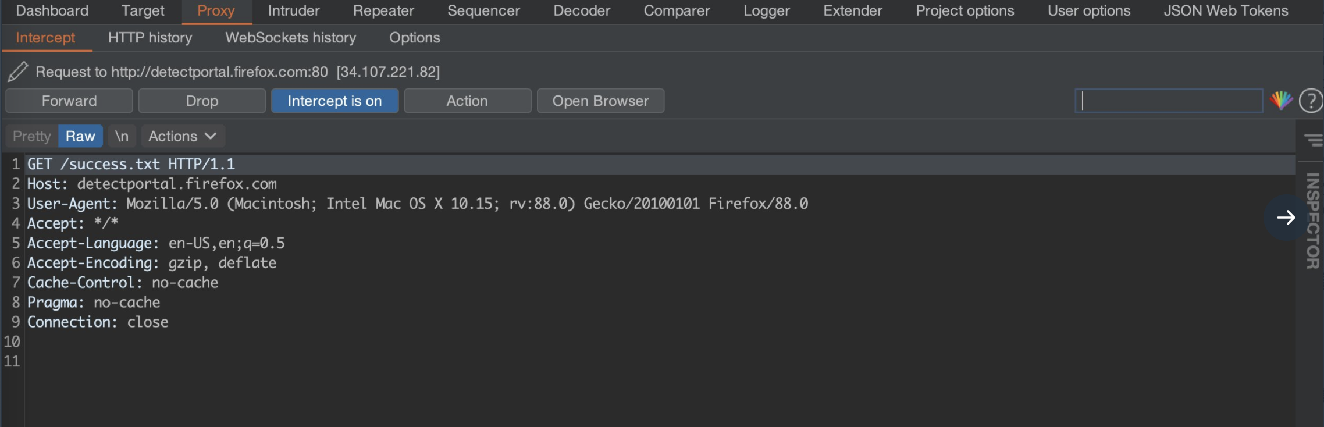1324x427 pixels.
Task: Forward the intercepted request
Action: tap(69, 101)
